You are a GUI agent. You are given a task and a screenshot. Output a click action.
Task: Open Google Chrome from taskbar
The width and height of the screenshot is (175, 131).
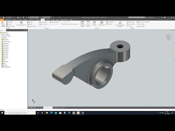(83, 113)
